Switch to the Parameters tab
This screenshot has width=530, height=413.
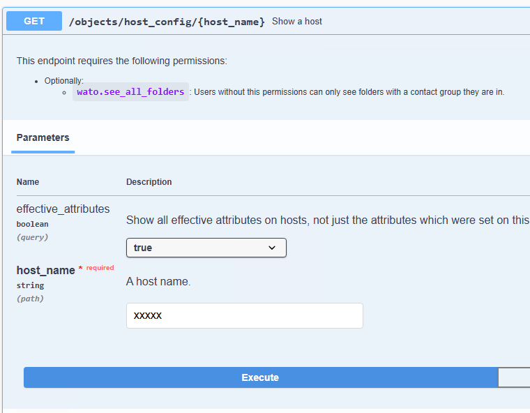tap(43, 137)
